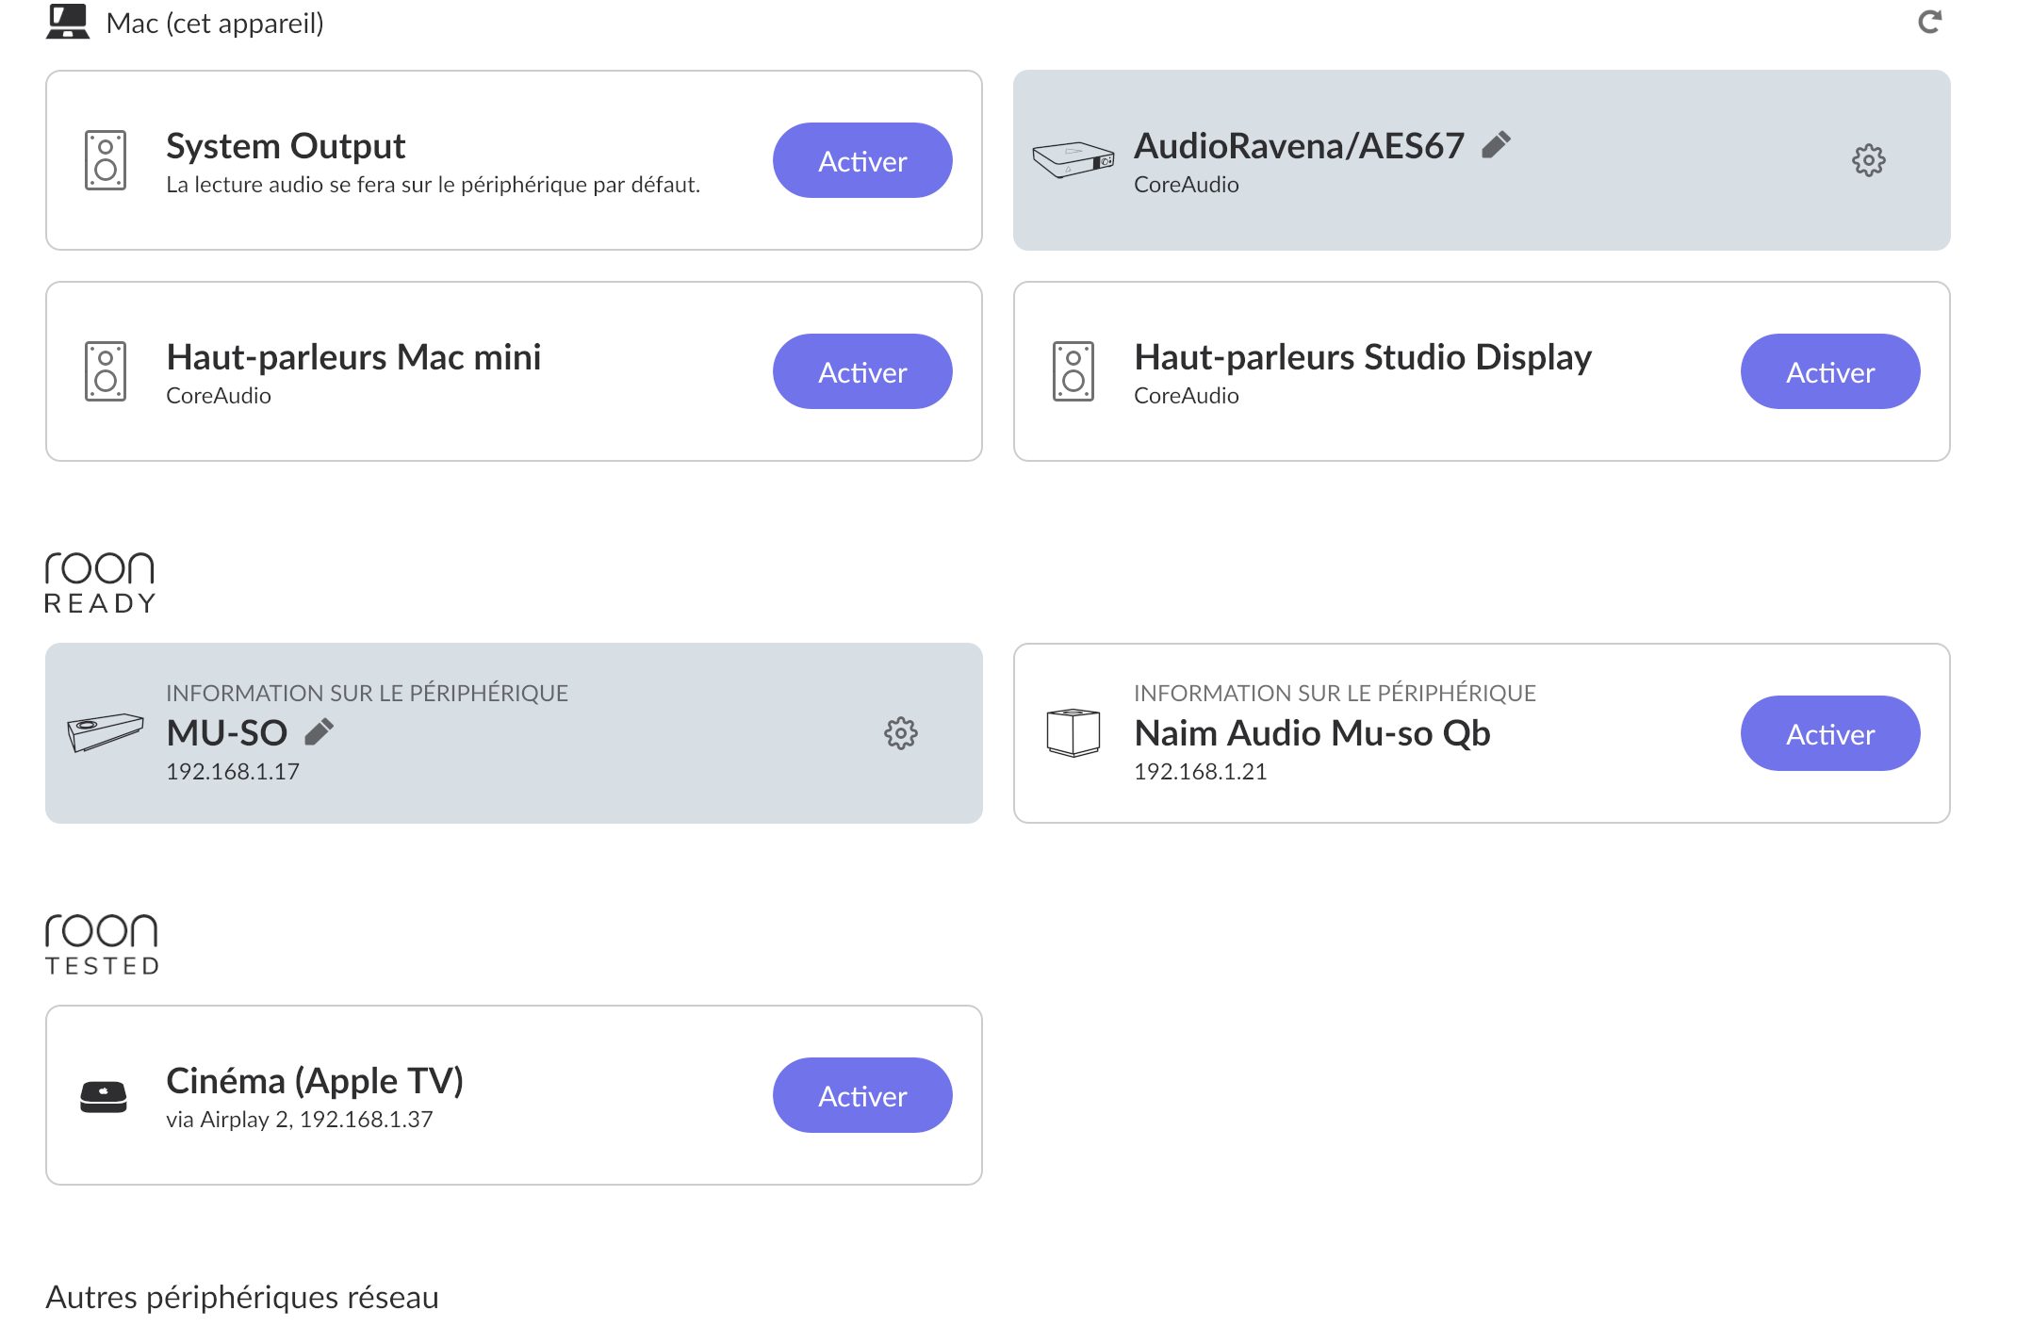Click the refresh icon at top right
2032x1327 pixels.
click(1929, 22)
